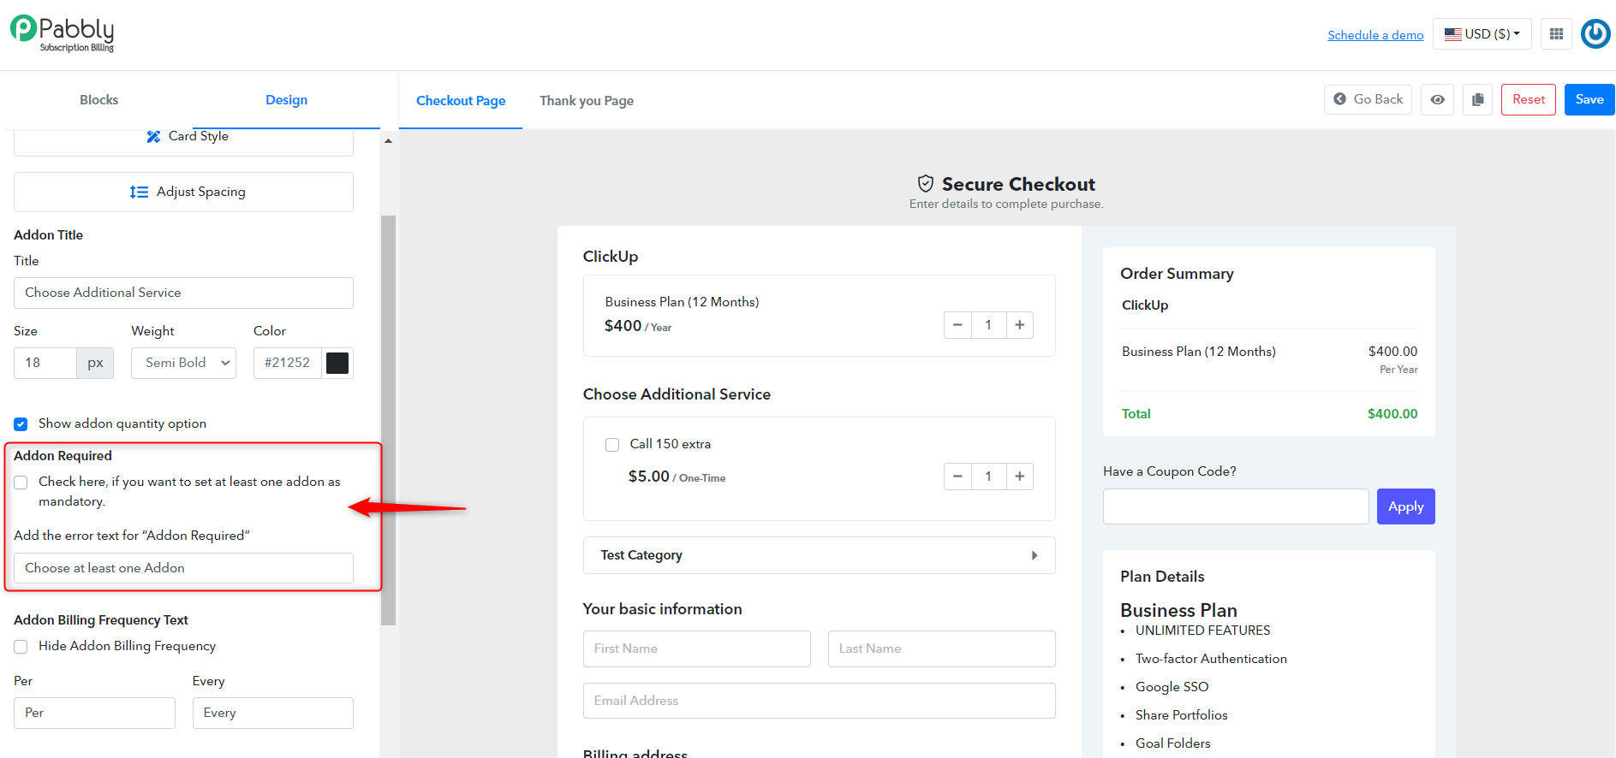Screen dimensions: 1616x758
Task: Click the Schedule a demo link
Action: 1375,35
